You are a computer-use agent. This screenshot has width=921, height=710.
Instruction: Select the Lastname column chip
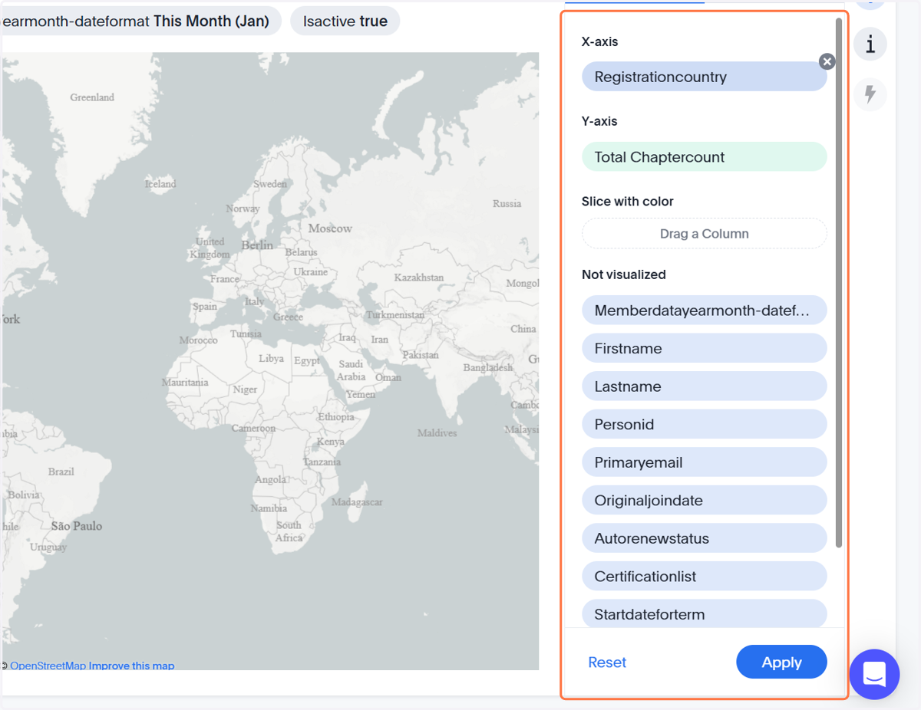coord(704,386)
